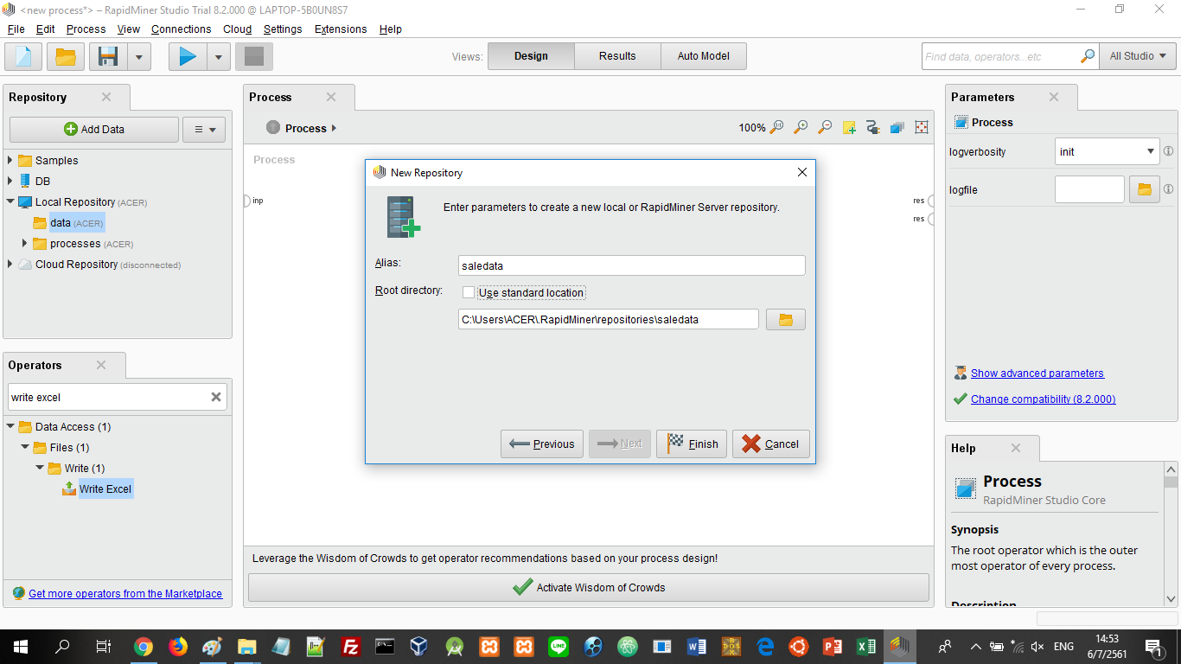This screenshot has height=664, width=1181.
Task: Click the Run process play button
Action: click(x=188, y=57)
